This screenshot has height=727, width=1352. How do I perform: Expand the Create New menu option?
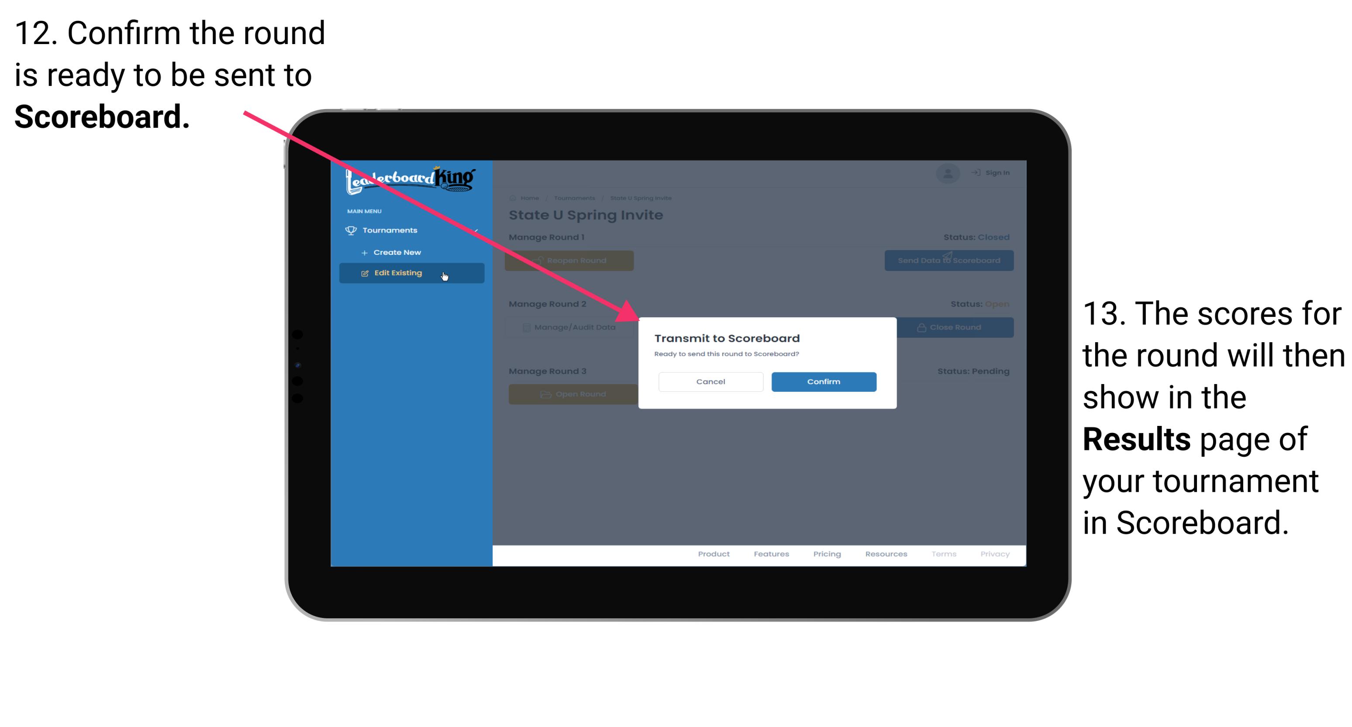pos(397,252)
